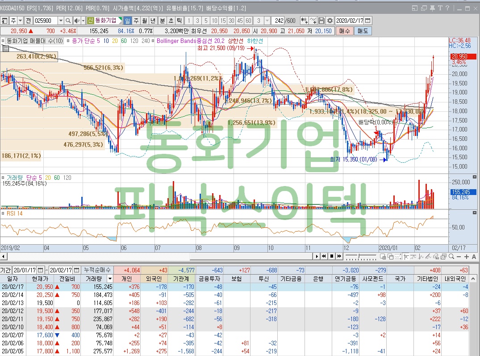
Task: Switch to the 년 yearly chart period
Action: [153, 21]
